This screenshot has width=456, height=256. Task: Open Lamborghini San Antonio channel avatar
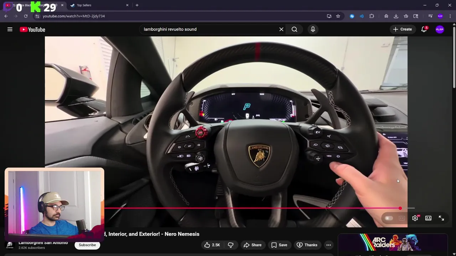pos(10,245)
